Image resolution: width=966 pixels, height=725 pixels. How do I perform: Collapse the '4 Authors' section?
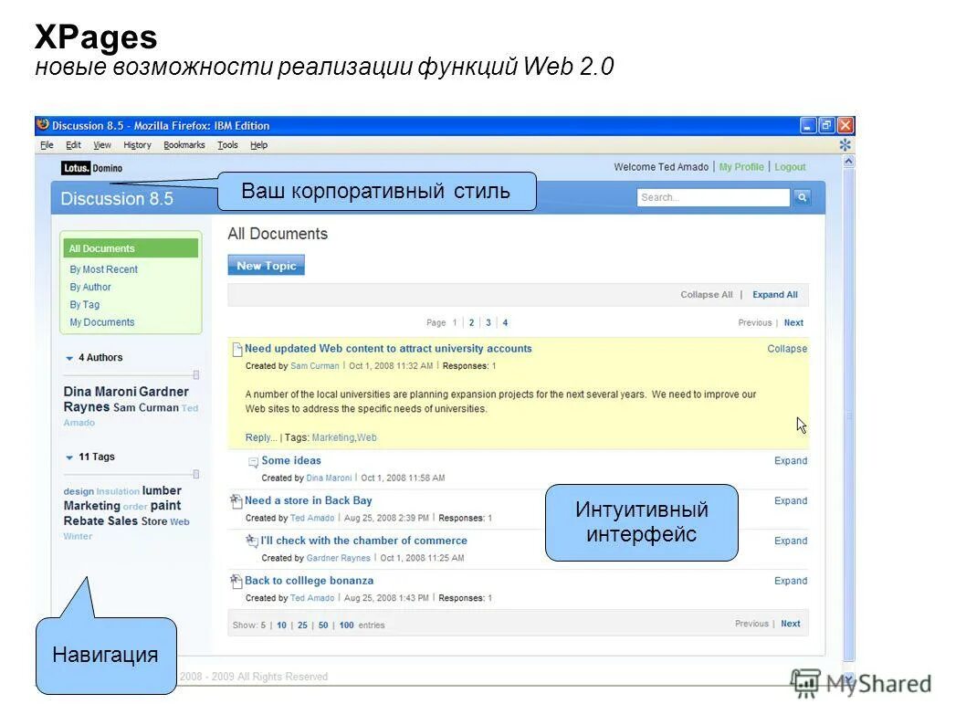(68, 358)
